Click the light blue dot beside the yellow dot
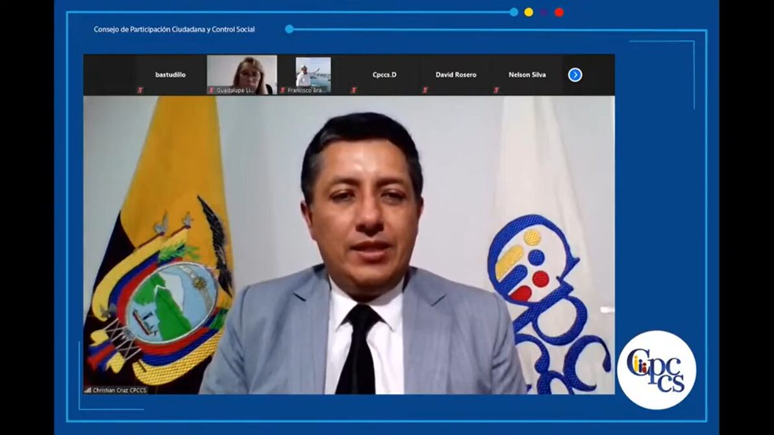 [x=514, y=12]
